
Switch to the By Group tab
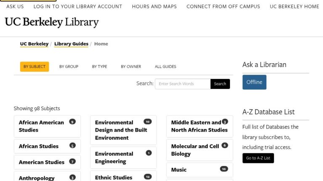pos(69,67)
